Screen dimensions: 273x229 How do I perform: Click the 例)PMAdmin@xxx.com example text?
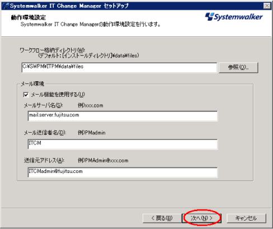(x=103, y=161)
